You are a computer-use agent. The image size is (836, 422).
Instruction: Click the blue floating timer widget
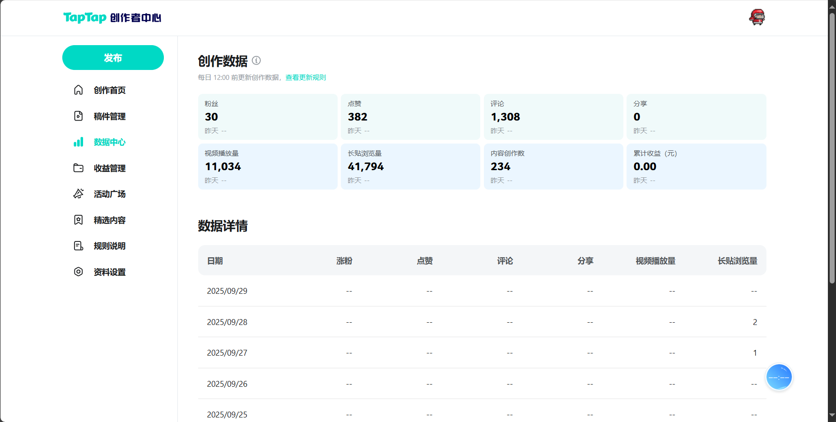click(x=779, y=377)
